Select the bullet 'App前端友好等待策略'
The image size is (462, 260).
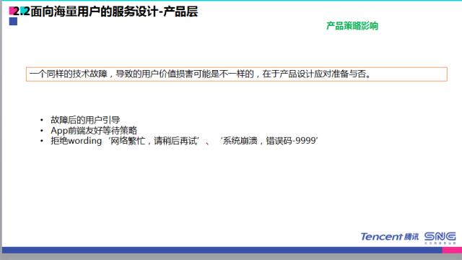tap(94, 130)
